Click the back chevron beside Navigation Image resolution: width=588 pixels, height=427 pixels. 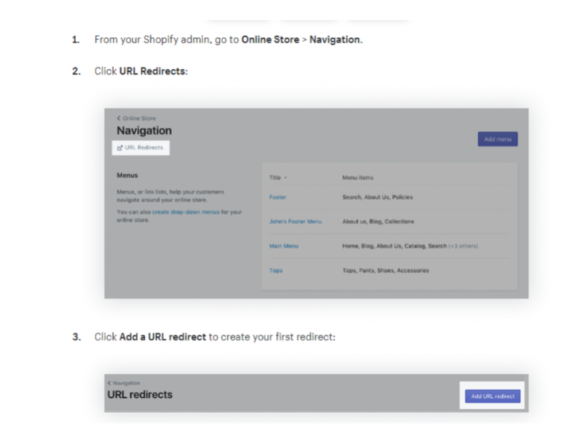(109, 383)
